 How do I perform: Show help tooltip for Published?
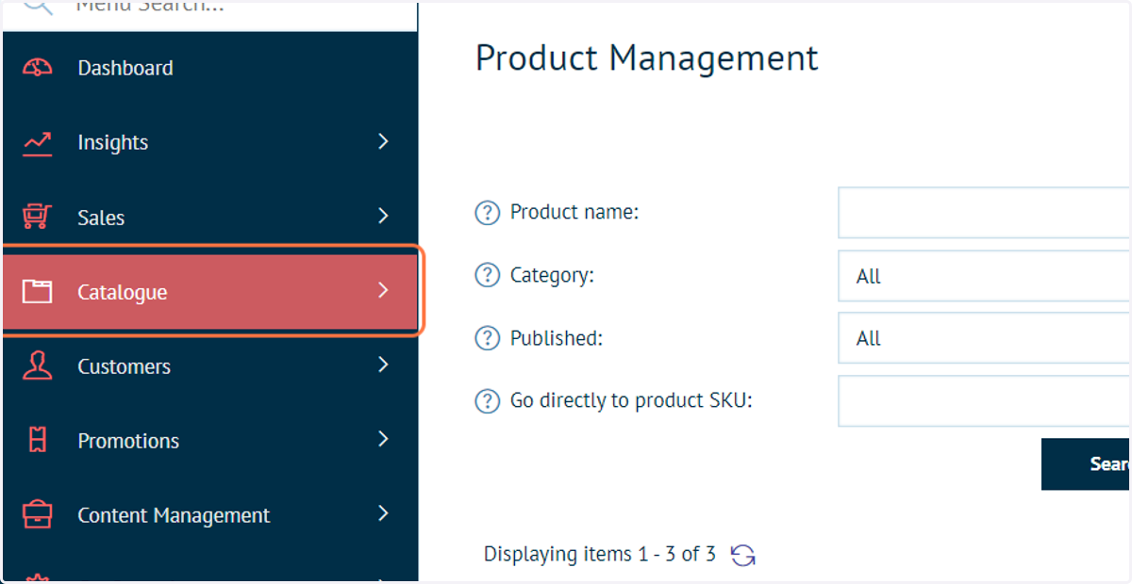[487, 338]
